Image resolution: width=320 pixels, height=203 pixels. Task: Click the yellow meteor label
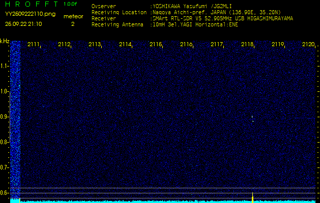(73, 16)
